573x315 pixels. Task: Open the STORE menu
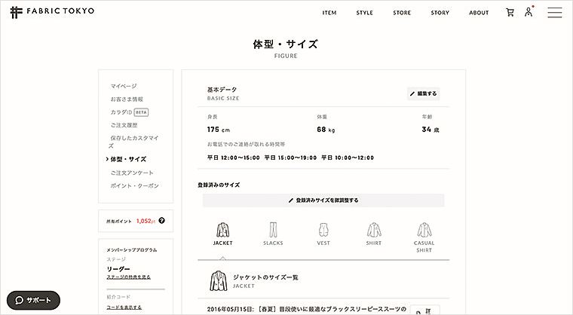point(402,13)
